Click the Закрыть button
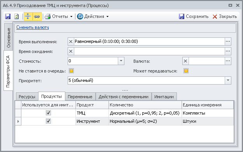Viewport: 243px width, 152px height. click(x=225, y=16)
